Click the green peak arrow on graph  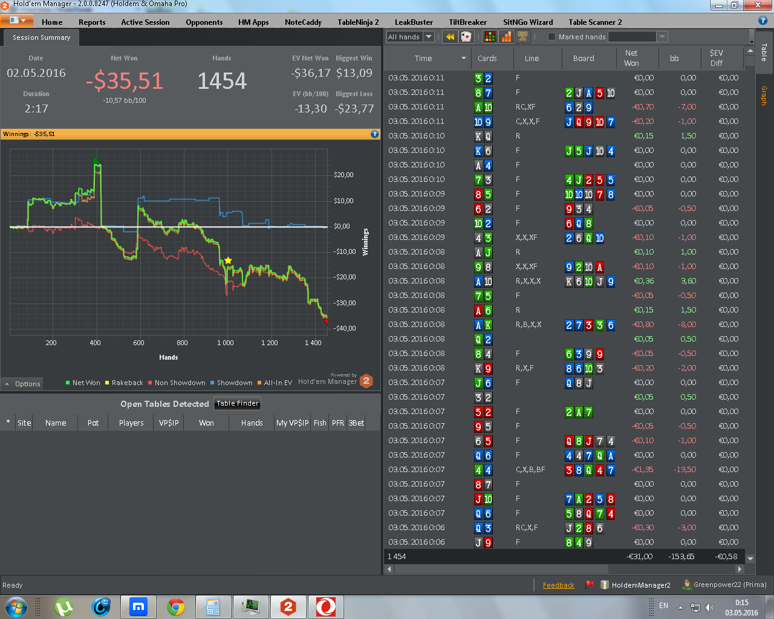click(95, 161)
